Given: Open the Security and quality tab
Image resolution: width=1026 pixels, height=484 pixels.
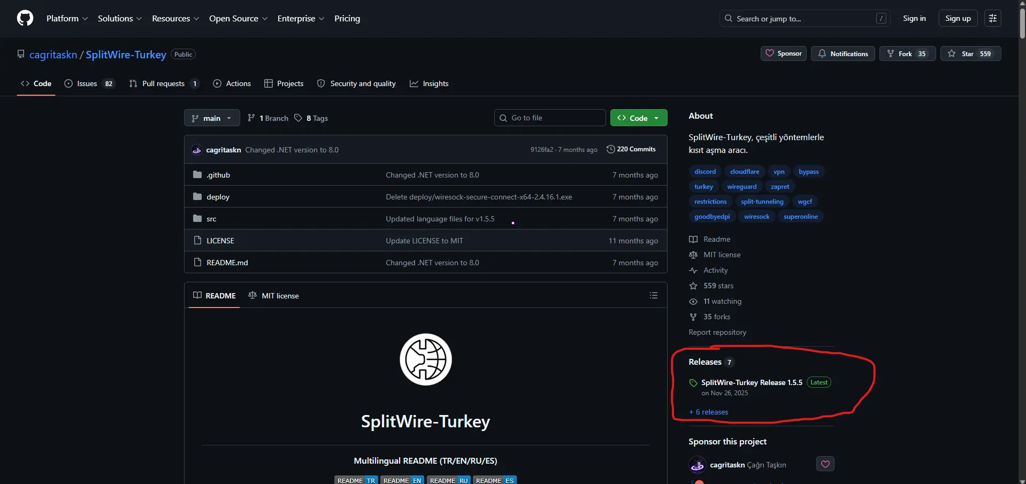Looking at the screenshot, I should pyautogui.click(x=356, y=83).
